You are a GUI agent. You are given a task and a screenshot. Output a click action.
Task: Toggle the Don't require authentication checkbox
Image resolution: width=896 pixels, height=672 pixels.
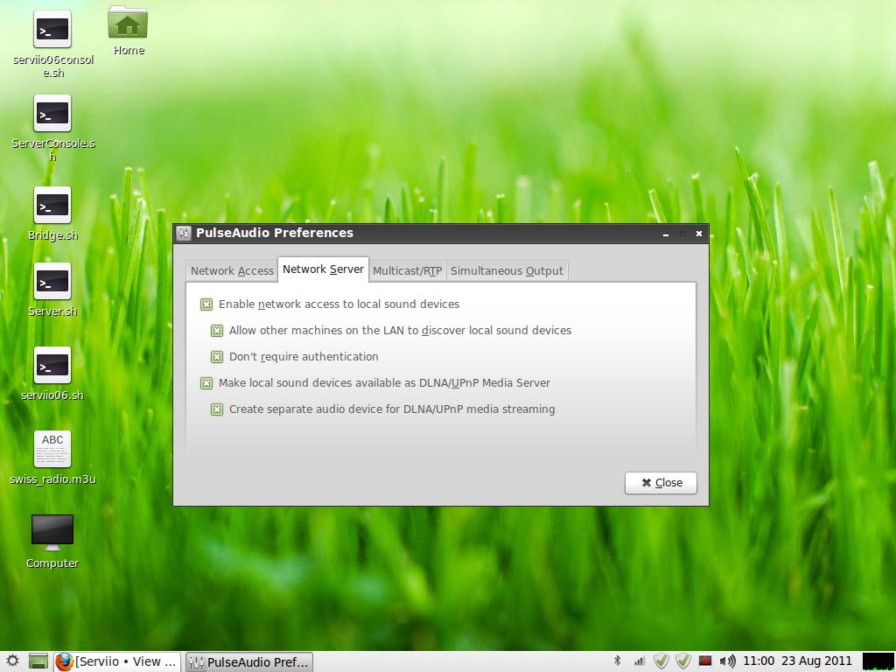[217, 357]
